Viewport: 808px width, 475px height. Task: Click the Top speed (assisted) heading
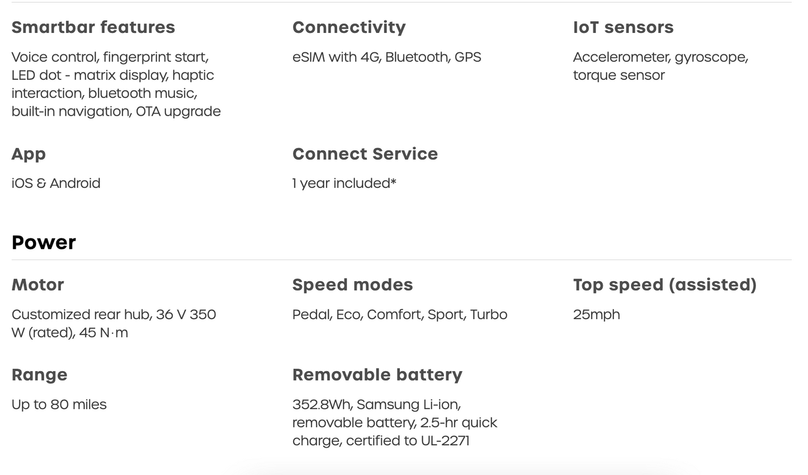coord(664,285)
